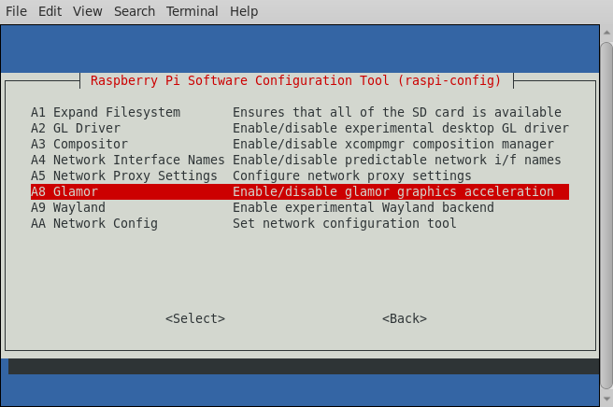Select A4 Network Interface Names option

(300, 160)
